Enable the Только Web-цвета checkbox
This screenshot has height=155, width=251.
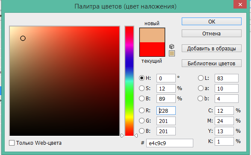(x=12, y=143)
